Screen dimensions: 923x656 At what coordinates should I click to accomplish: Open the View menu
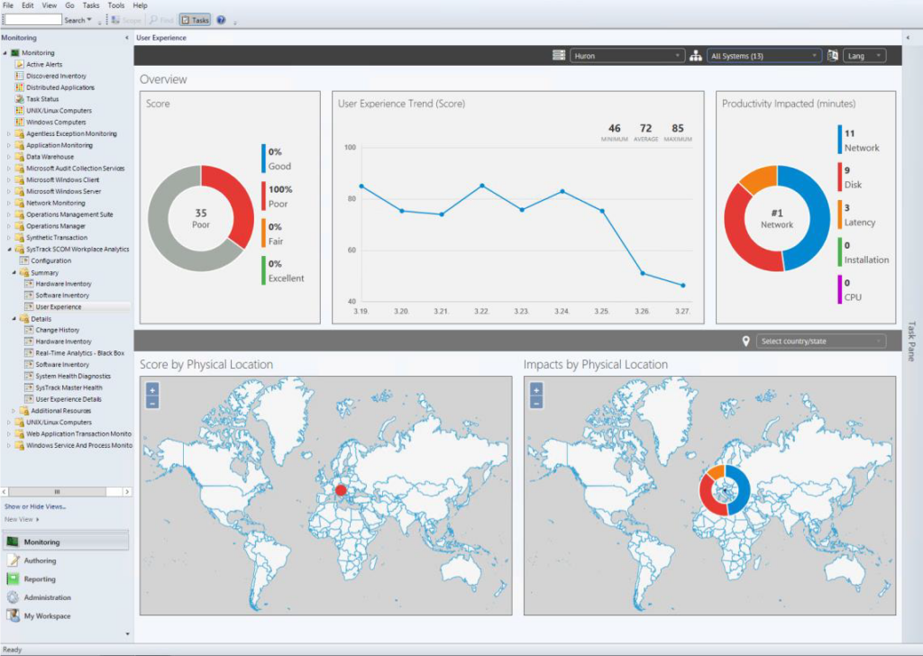click(50, 5)
